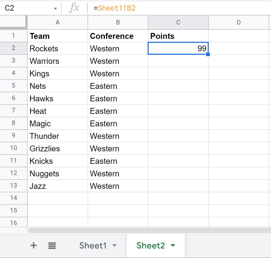Click Western in the Jazz row
The width and height of the screenshot is (271, 258).
(118, 186)
